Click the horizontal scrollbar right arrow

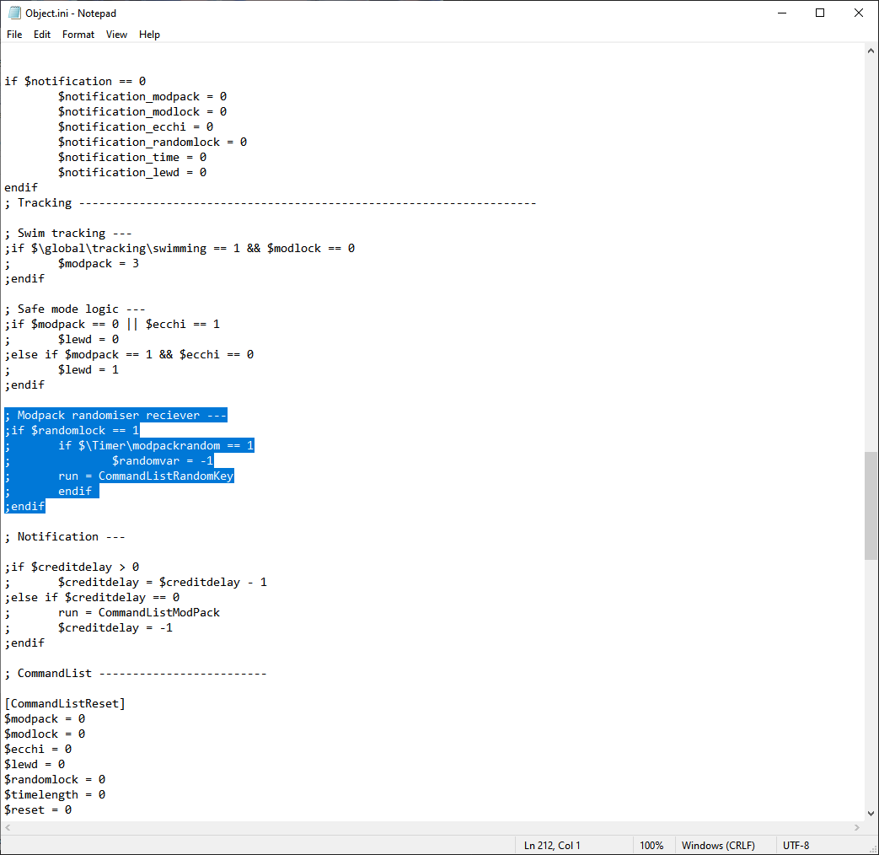[x=856, y=827]
